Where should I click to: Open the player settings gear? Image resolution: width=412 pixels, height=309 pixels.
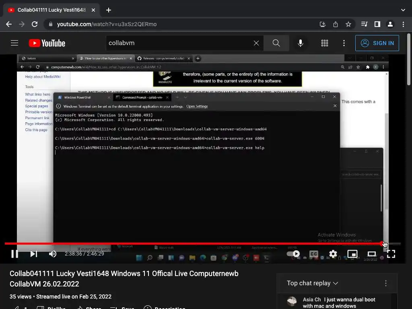tap(333, 254)
